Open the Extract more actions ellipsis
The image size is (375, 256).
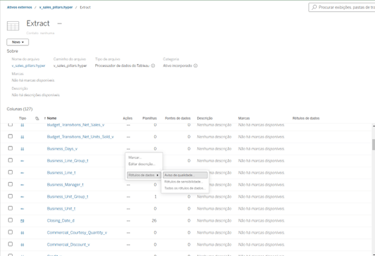(60, 23)
